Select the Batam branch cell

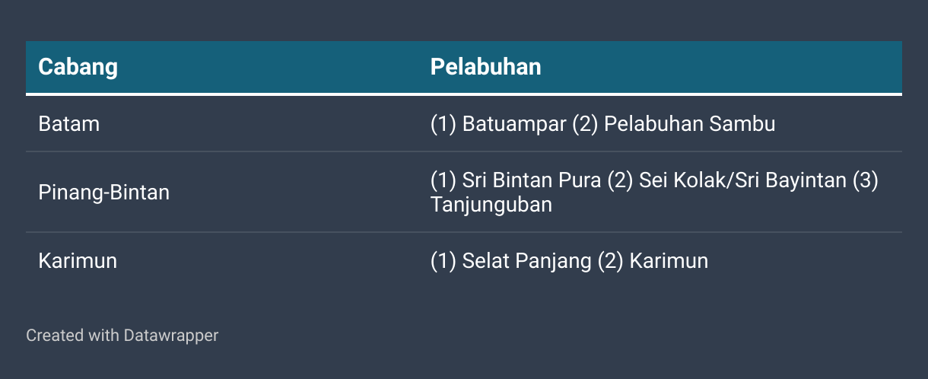click(69, 124)
